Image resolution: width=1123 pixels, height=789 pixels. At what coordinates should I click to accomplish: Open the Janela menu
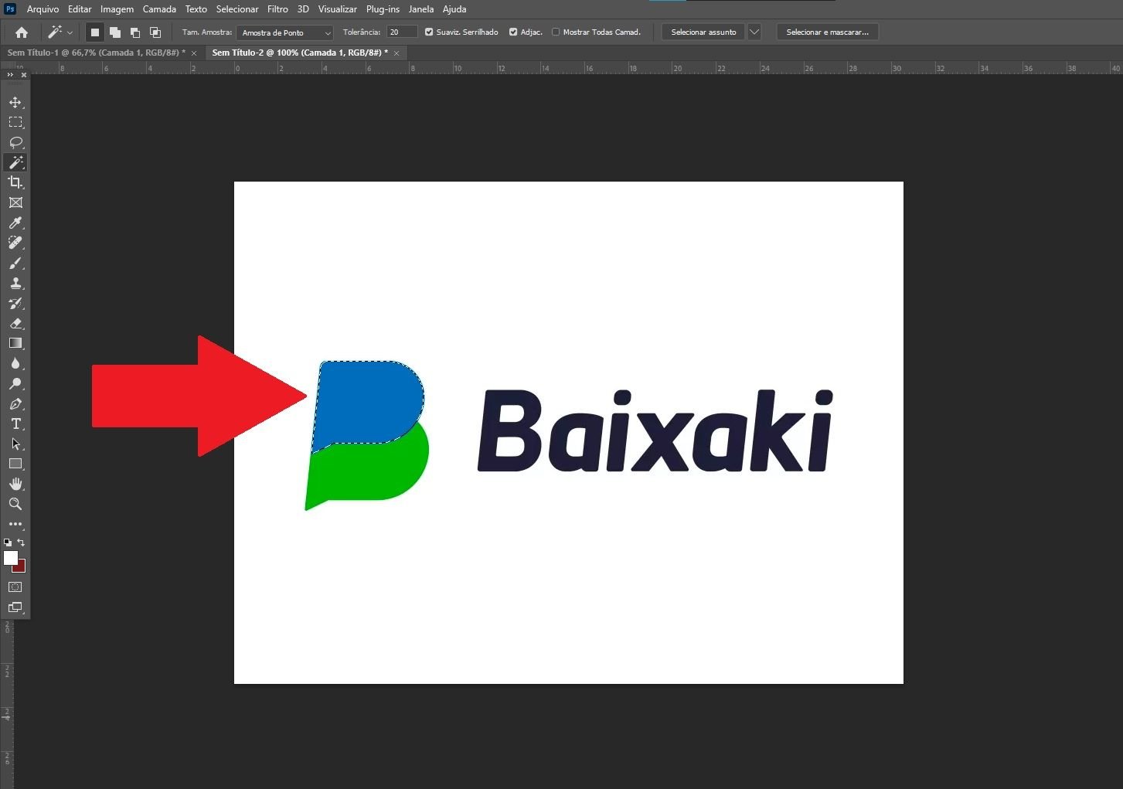click(421, 9)
